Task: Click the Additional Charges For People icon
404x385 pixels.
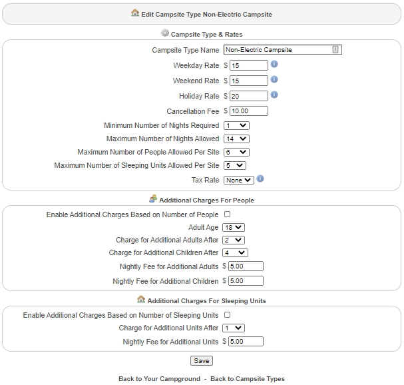Action: click(153, 199)
